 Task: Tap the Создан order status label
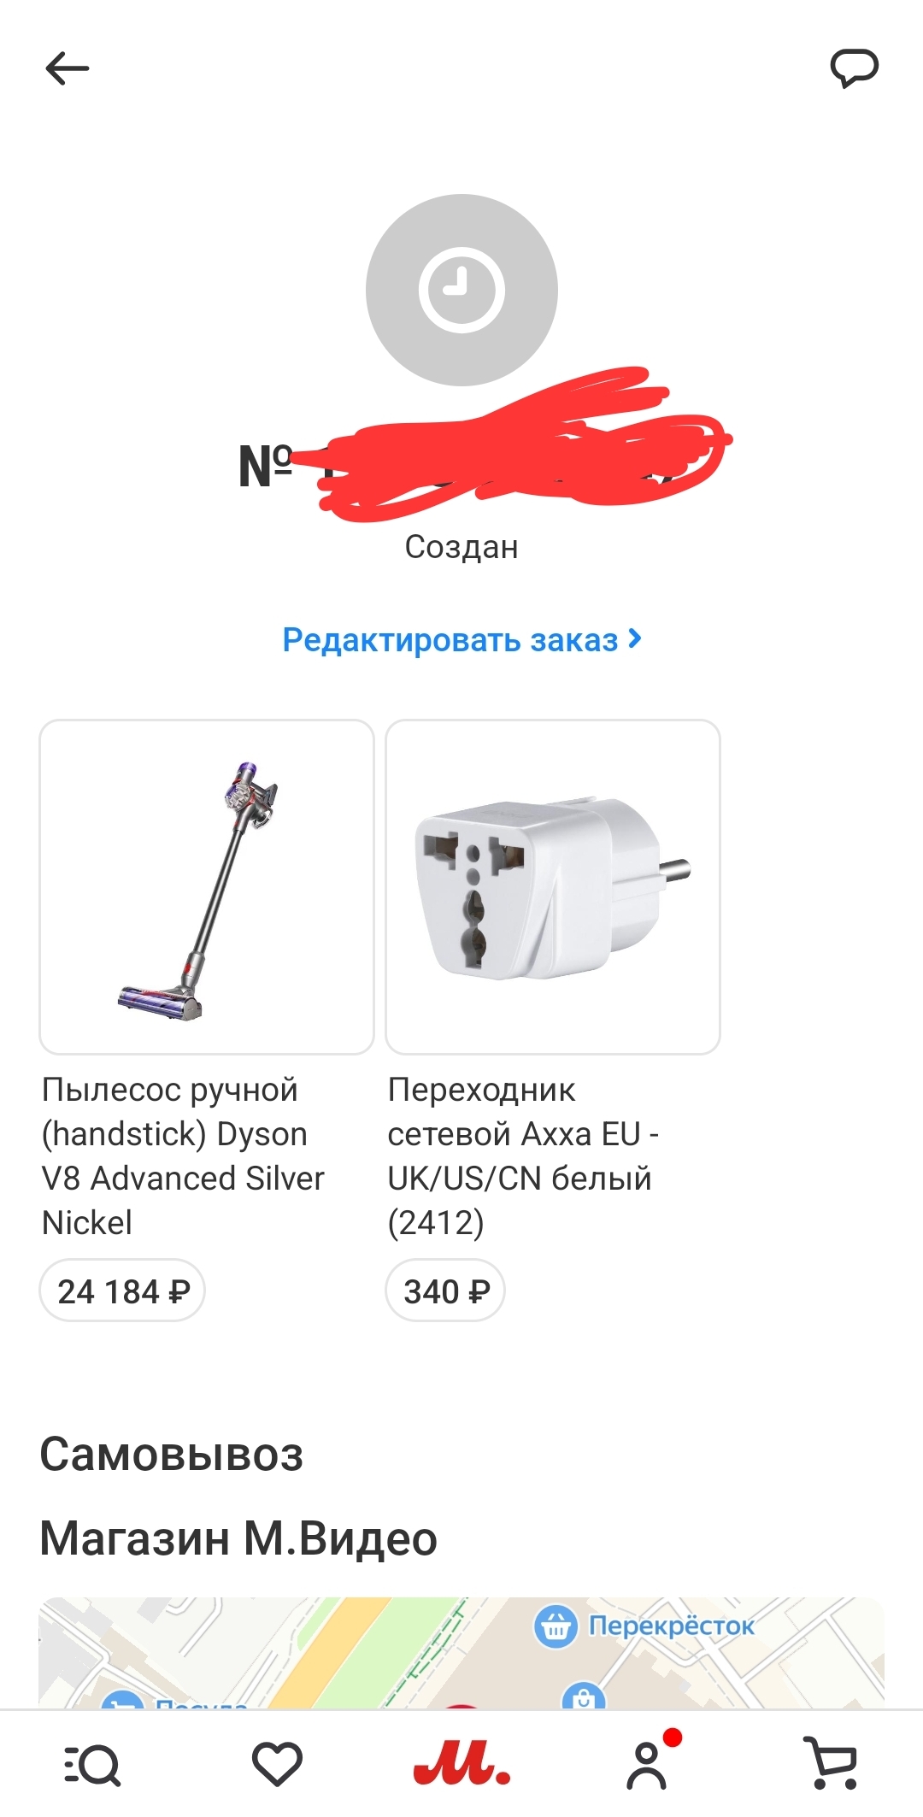(461, 547)
